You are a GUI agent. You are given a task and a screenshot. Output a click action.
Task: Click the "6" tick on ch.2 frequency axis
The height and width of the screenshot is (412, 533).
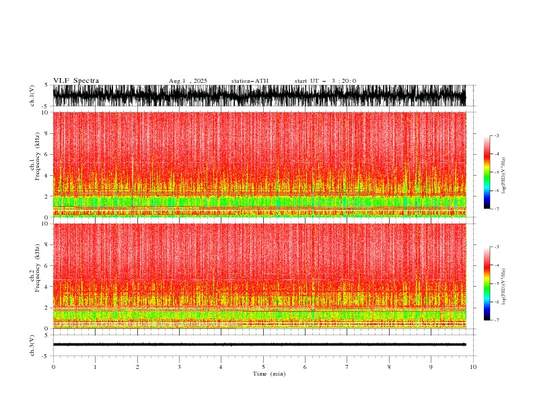pos(46,265)
